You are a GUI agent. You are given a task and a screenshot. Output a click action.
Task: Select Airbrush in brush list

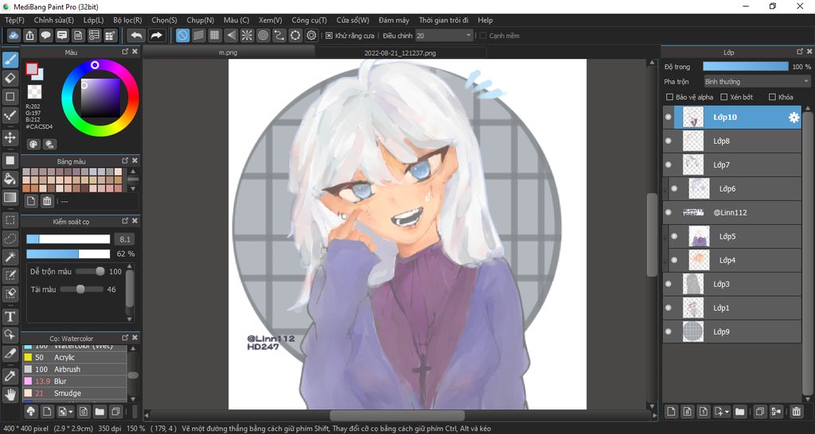pyautogui.click(x=74, y=369)
